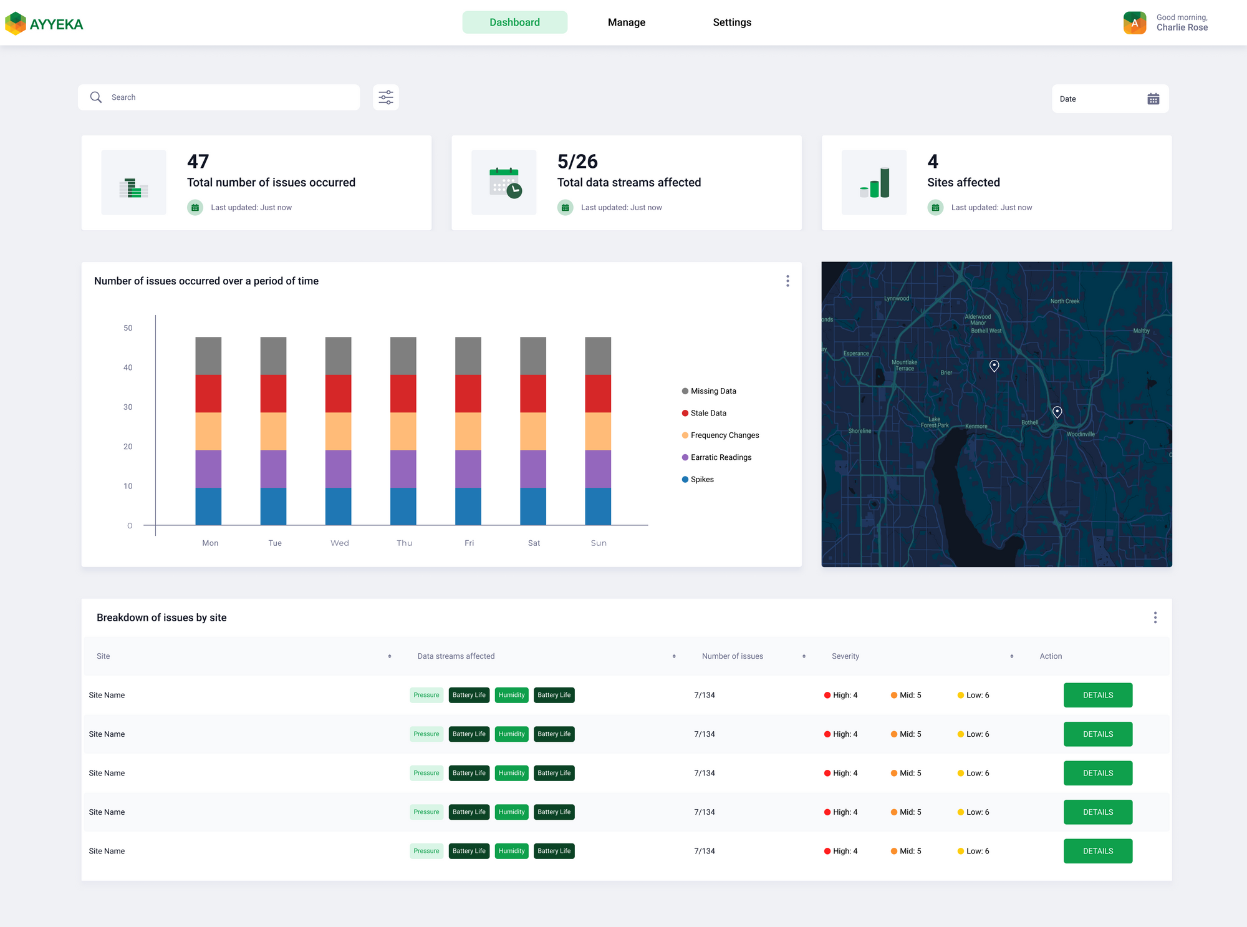Image resolution: width=1247 pixels, height=927 pixels.
Task: Open chart options three-dot menu
Action: point(787,281)
